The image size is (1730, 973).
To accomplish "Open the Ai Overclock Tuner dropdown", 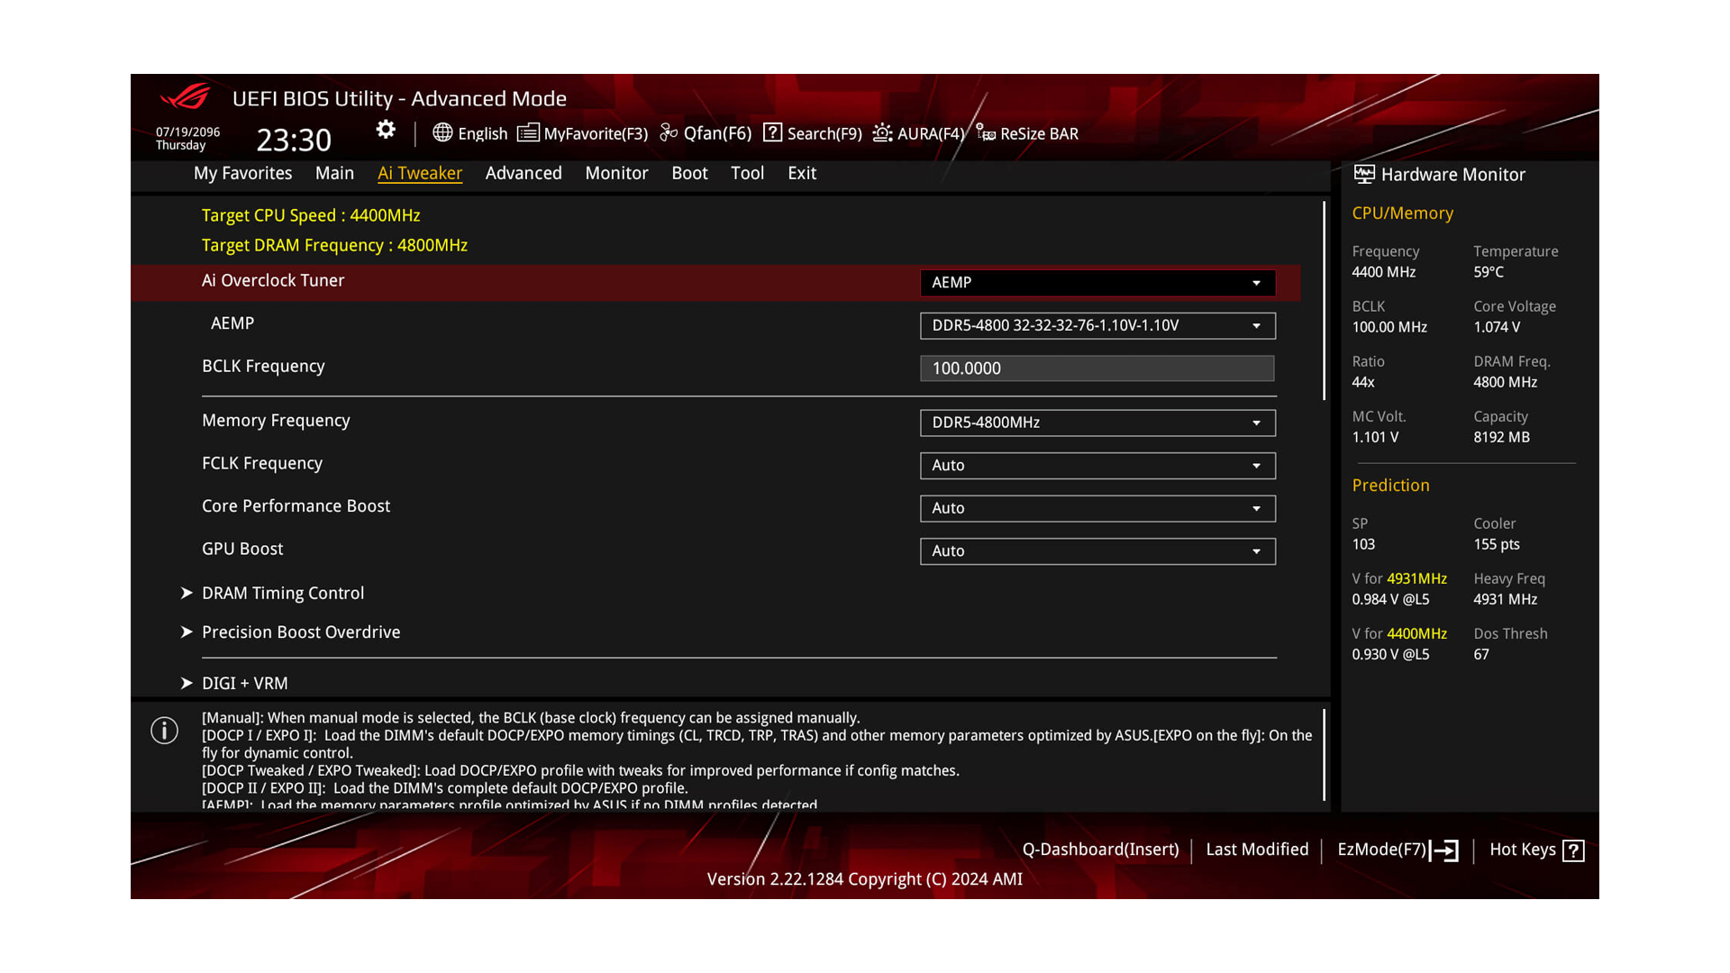I will click(1097, 283).
